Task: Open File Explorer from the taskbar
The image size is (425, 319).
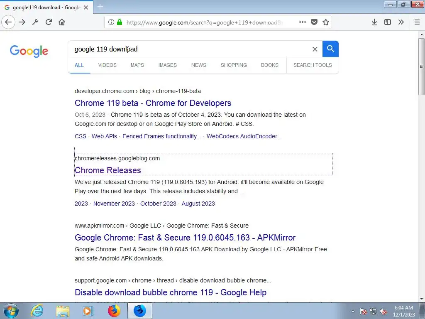Action: [63, 311]
